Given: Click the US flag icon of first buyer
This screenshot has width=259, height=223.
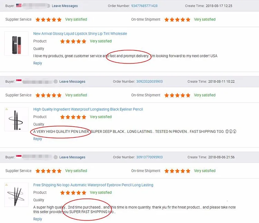Looking at the screenshot, I should click(x=19, y=6).
